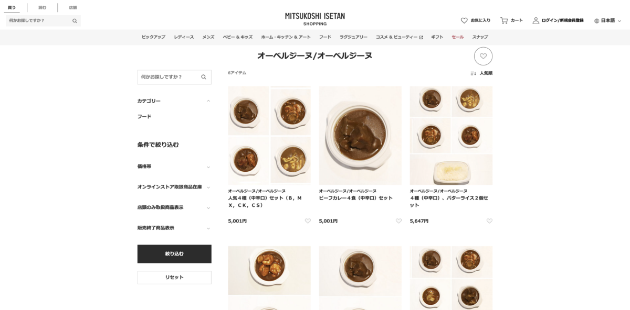Toggle favorite heart on ビーフカレー４食 item
Image resolution: width=630 pixels, height=310 pixels.
(398, 221)
